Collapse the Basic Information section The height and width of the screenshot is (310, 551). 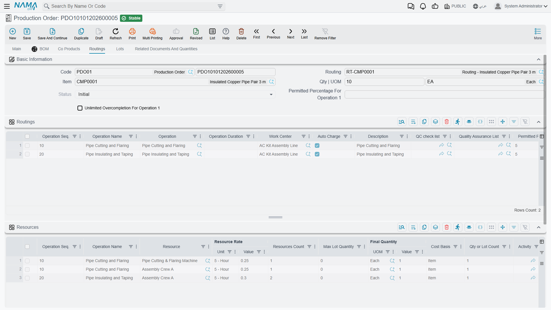tap(538, 59)
